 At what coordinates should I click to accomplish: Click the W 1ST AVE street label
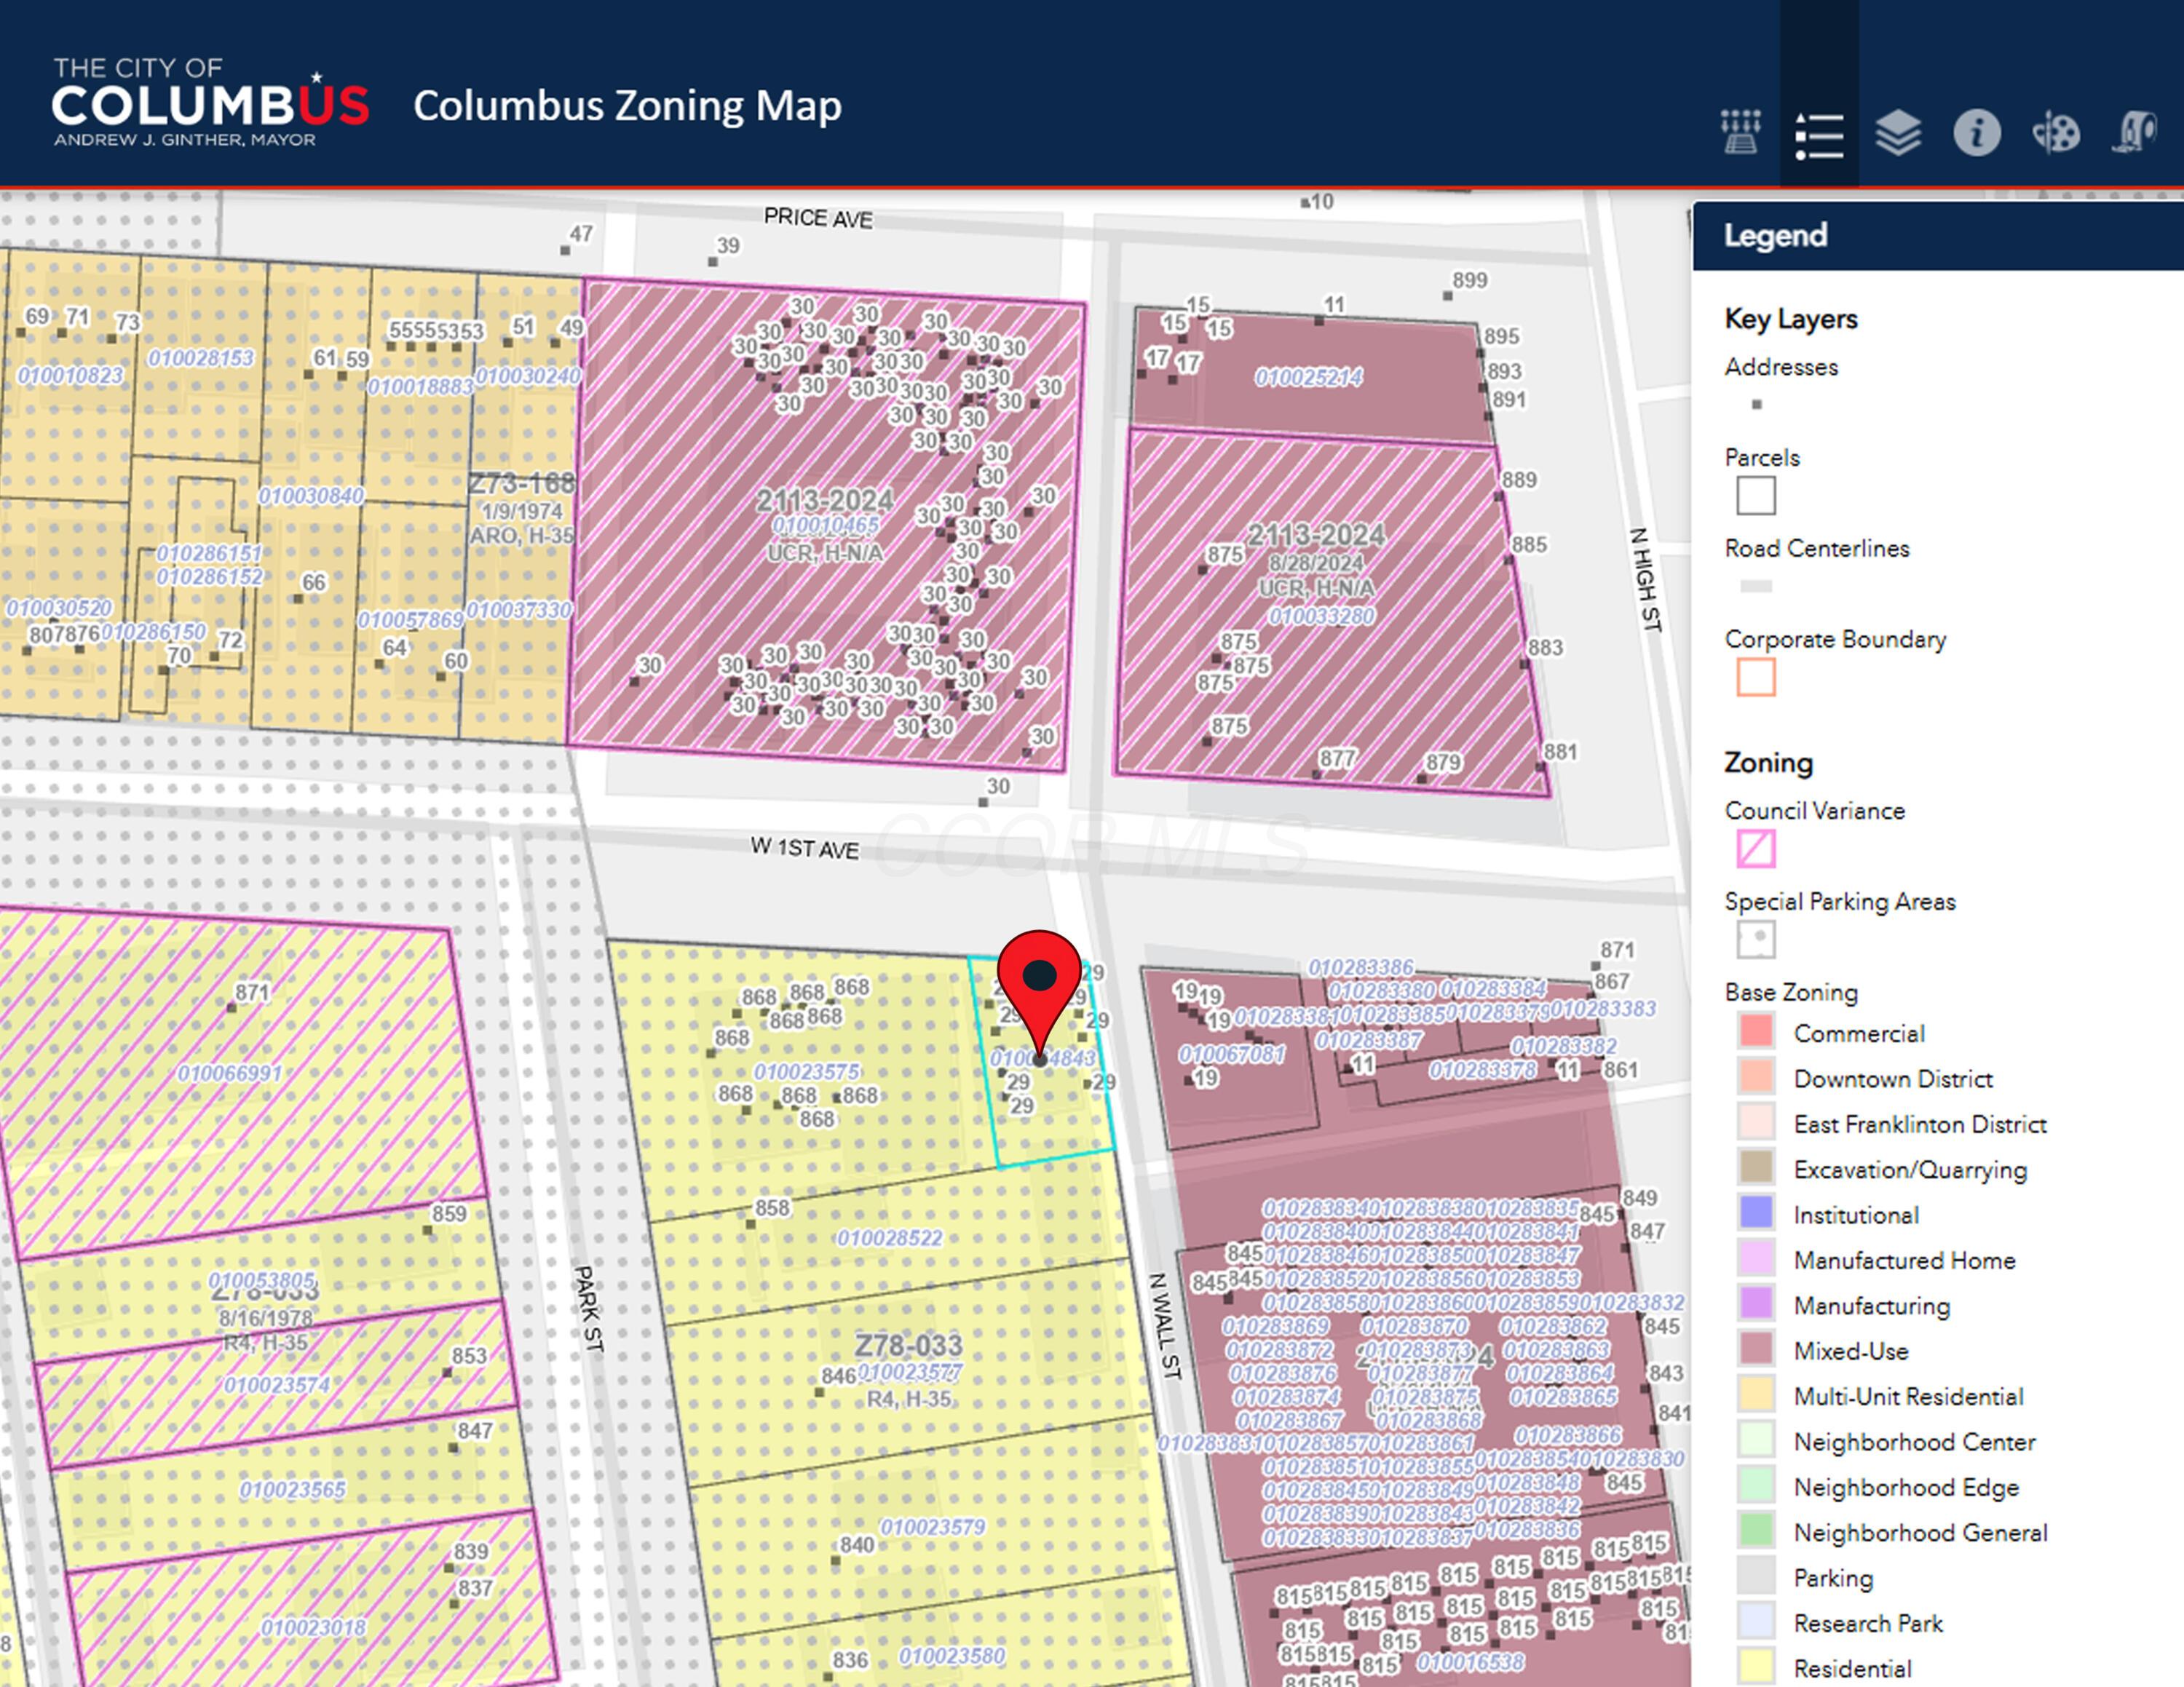click(804, 849)
